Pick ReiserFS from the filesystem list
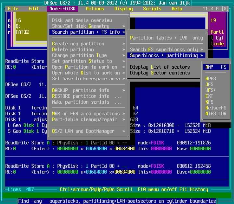The width and height of the screenshot is (234, 204). (216, 108)
